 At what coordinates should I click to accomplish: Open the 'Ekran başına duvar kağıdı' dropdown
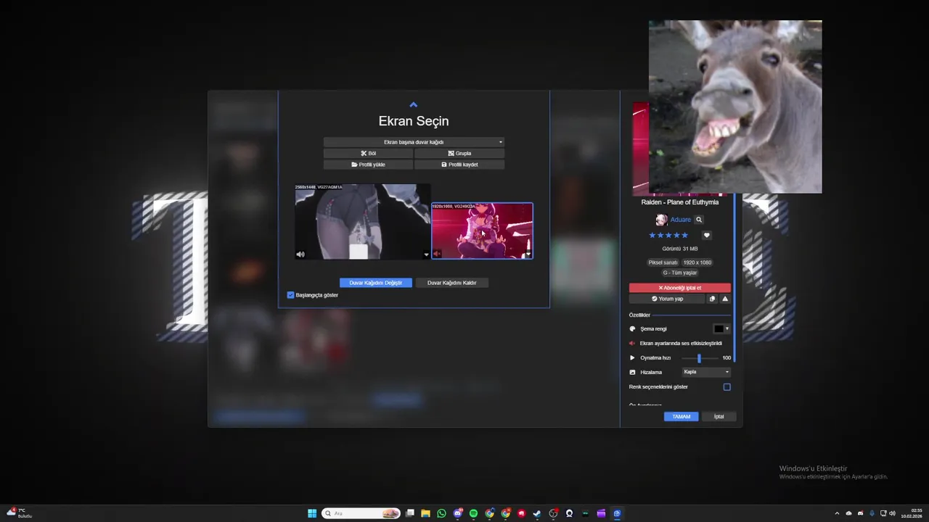414,142
